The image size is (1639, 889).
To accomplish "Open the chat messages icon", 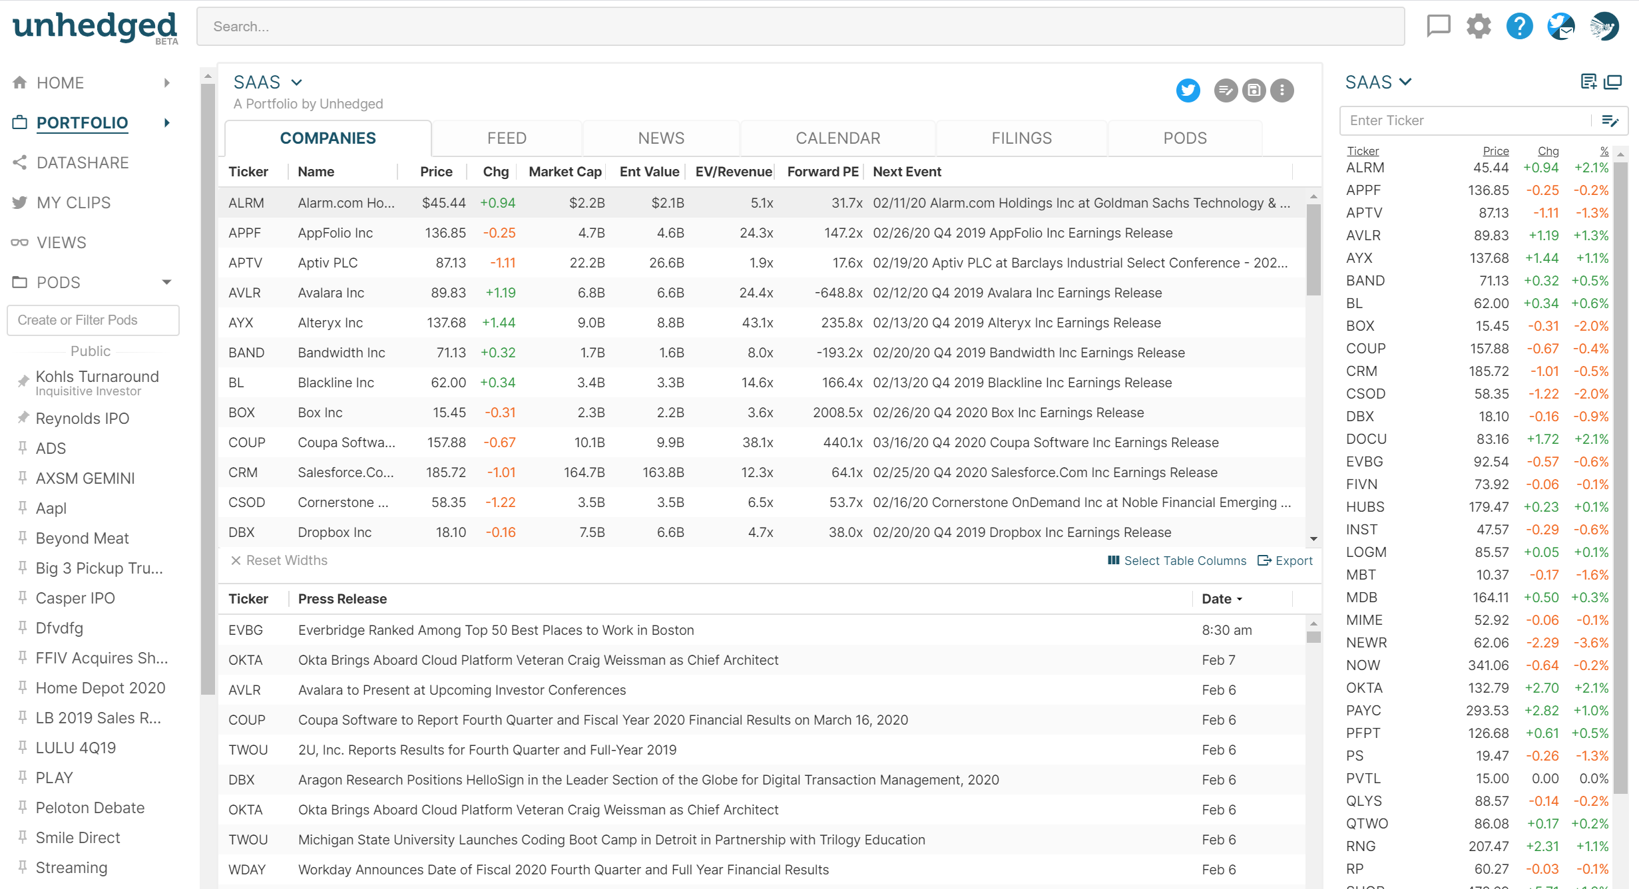I will coord(1438,27).
